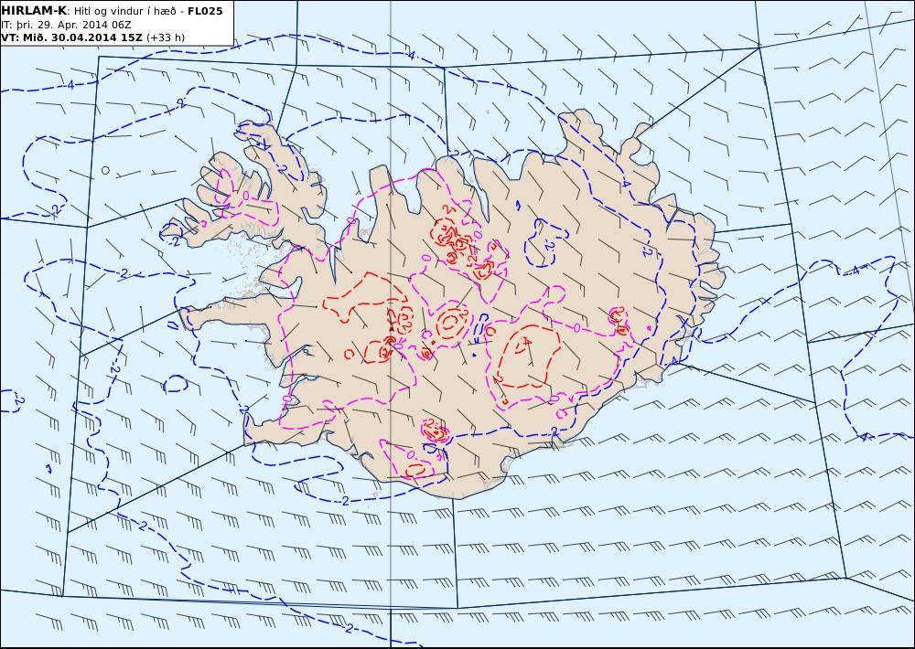Click the calm wind circle symbol west of Westfjords
The height and width of the screenshot is (649, 915).
coord(105,170)
